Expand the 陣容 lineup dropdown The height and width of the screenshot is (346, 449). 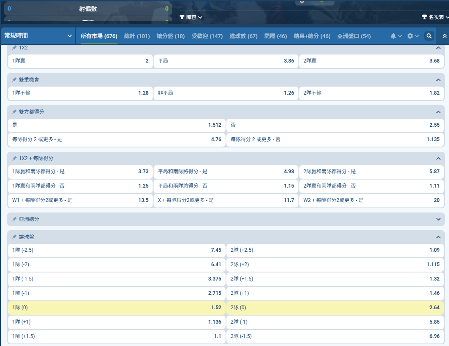(x=191, y=17)
